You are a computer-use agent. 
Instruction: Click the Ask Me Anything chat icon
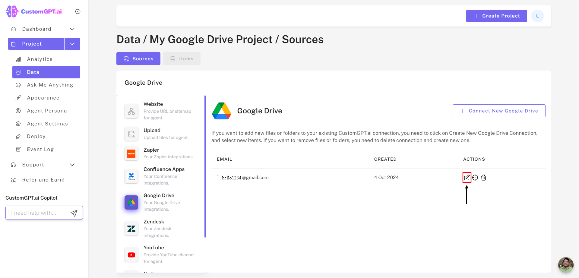tap(18, 85)
